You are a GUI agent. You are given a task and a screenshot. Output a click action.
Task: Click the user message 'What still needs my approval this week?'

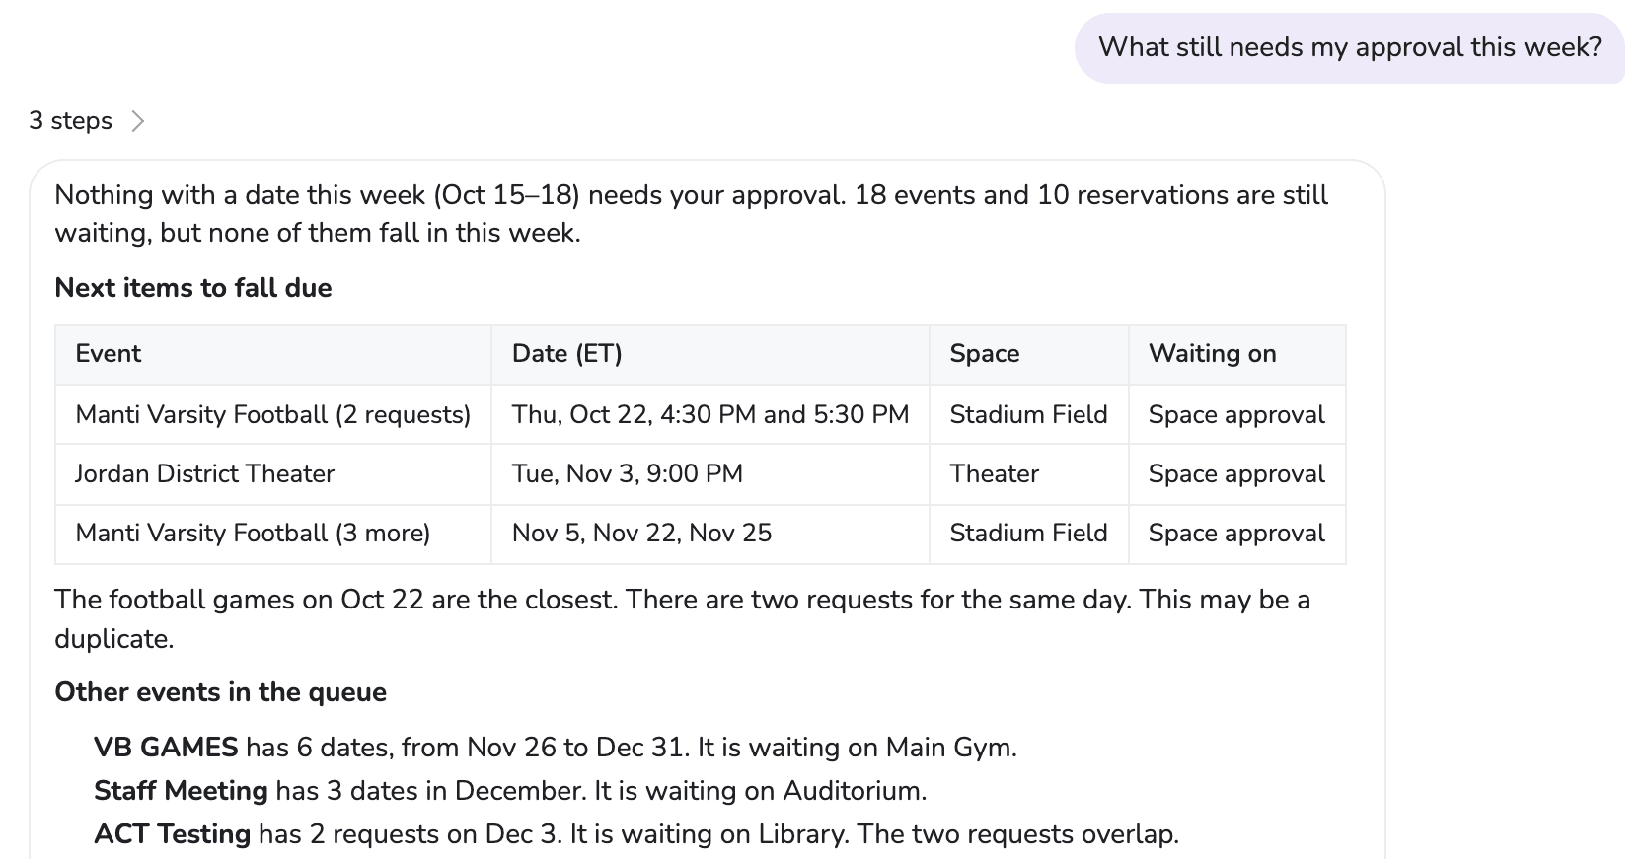[1349, 47]
